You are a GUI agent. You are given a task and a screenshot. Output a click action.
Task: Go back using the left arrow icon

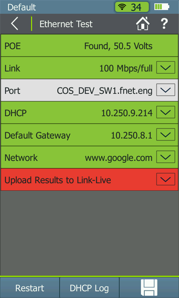15,24
